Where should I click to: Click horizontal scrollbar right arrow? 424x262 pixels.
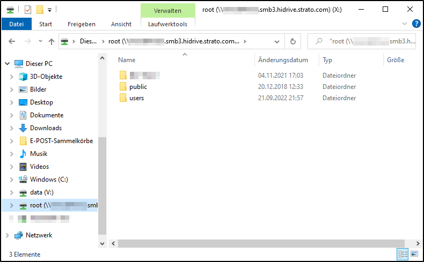pyautogui.click(x=418, y=244)
